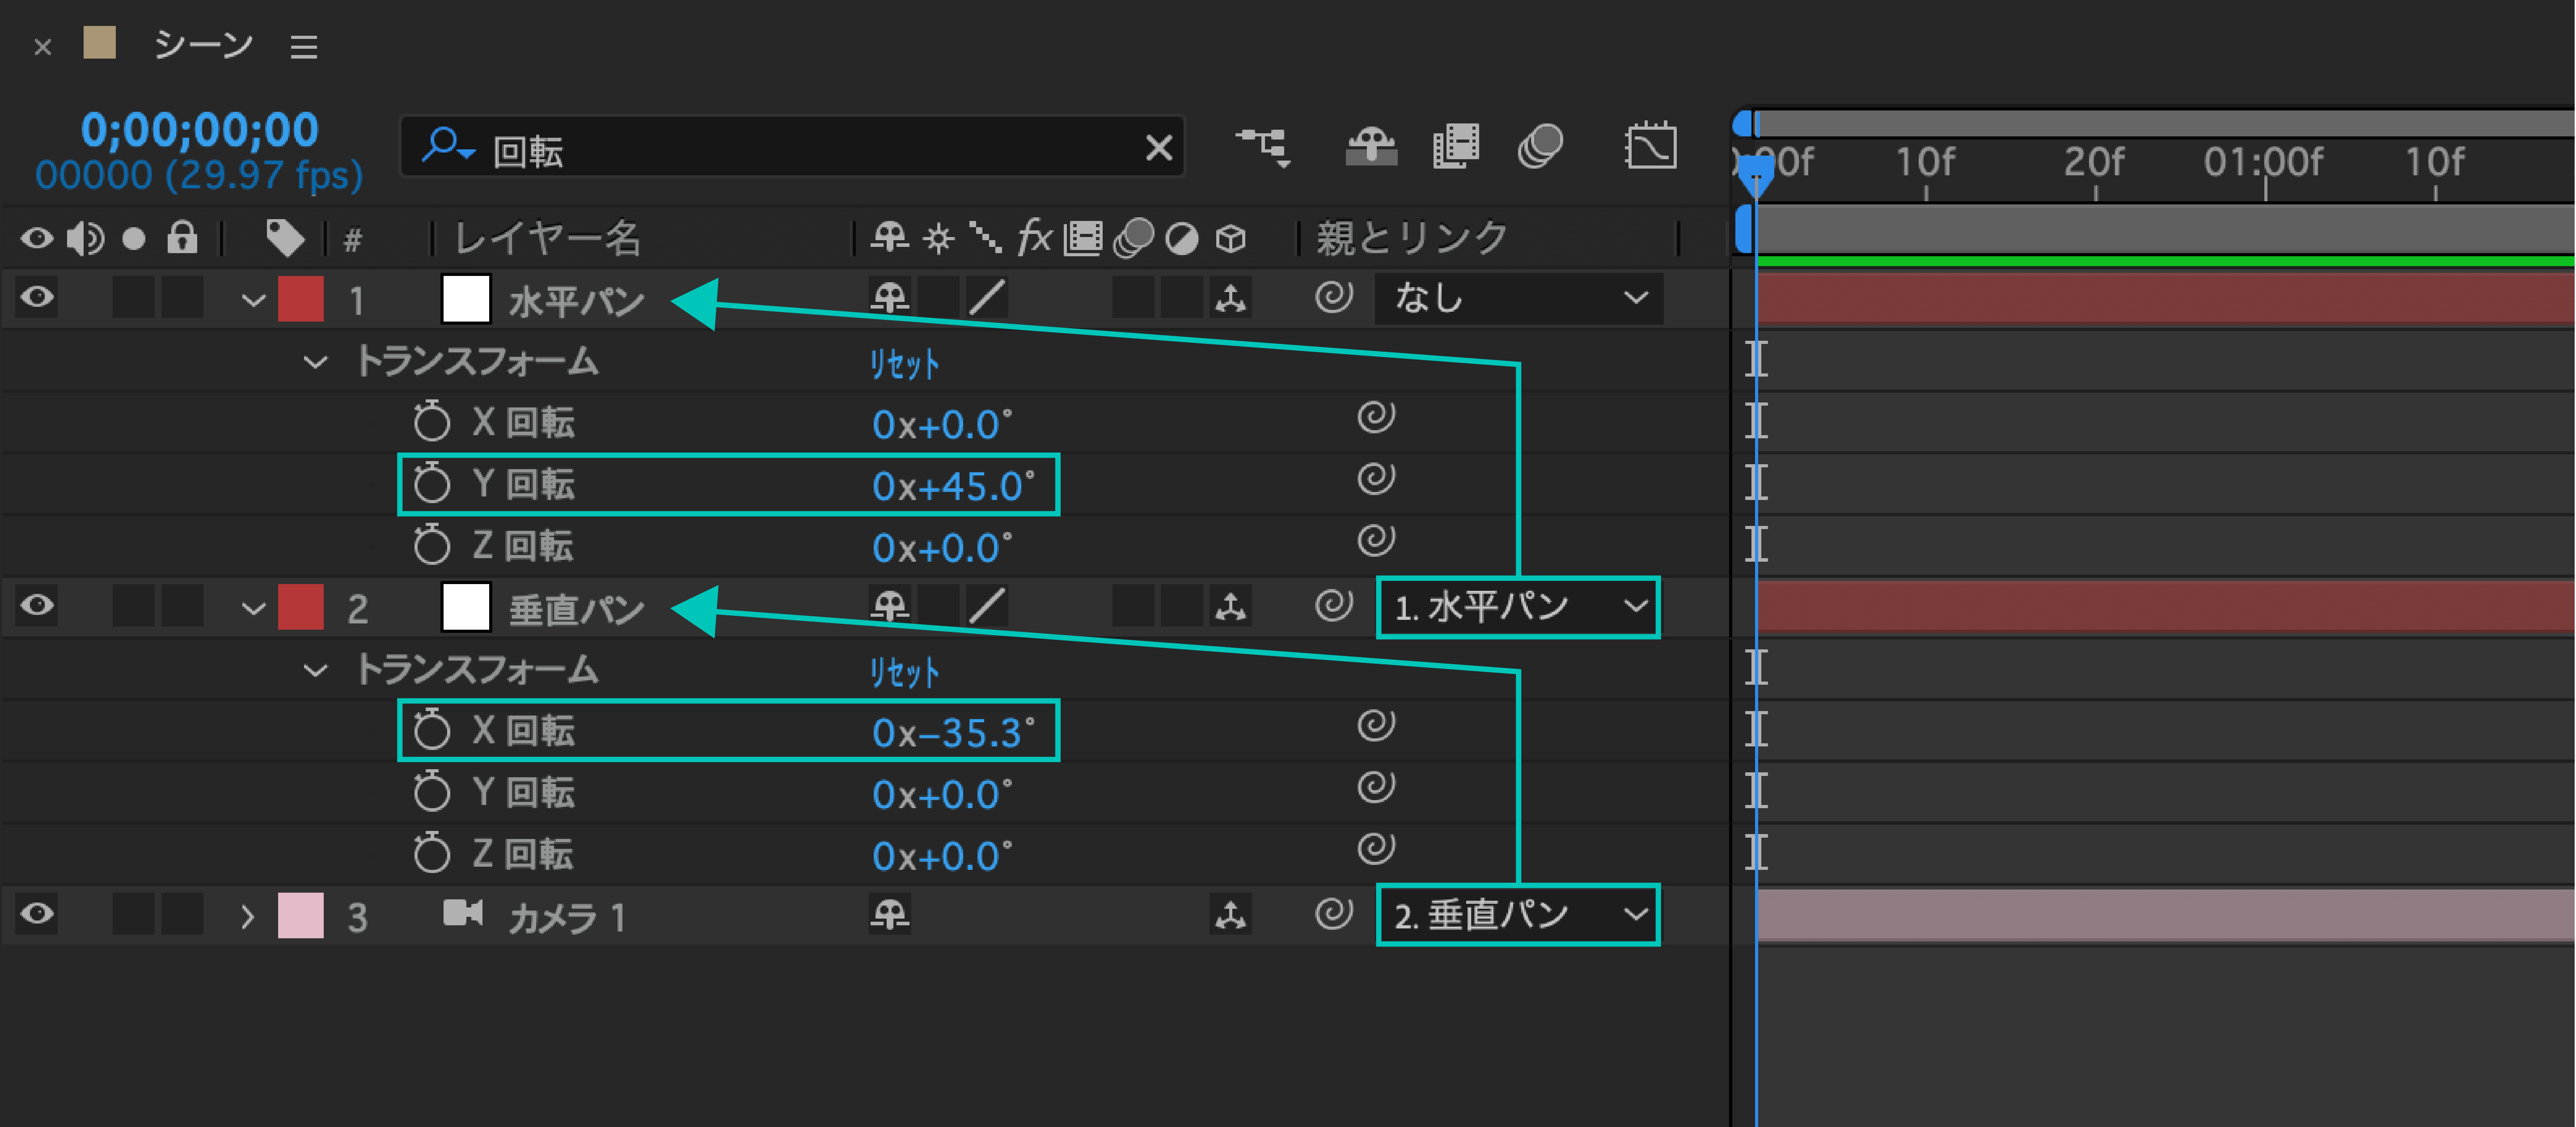The width and height of the screenshot is (2576, 1127).
Task: Click the red label color of 水平パン
Action: pyautogui.click(x=301, y=299)
